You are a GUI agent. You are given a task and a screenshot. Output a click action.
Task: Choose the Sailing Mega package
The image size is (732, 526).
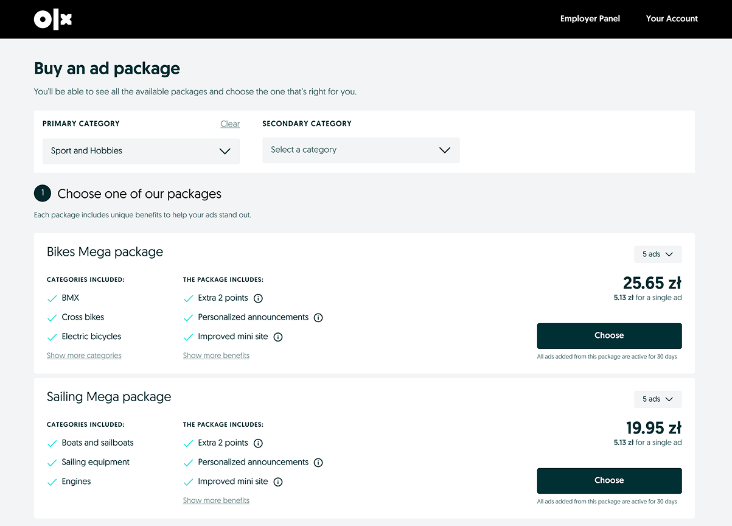pyautogui.click(x=609, y=480)
